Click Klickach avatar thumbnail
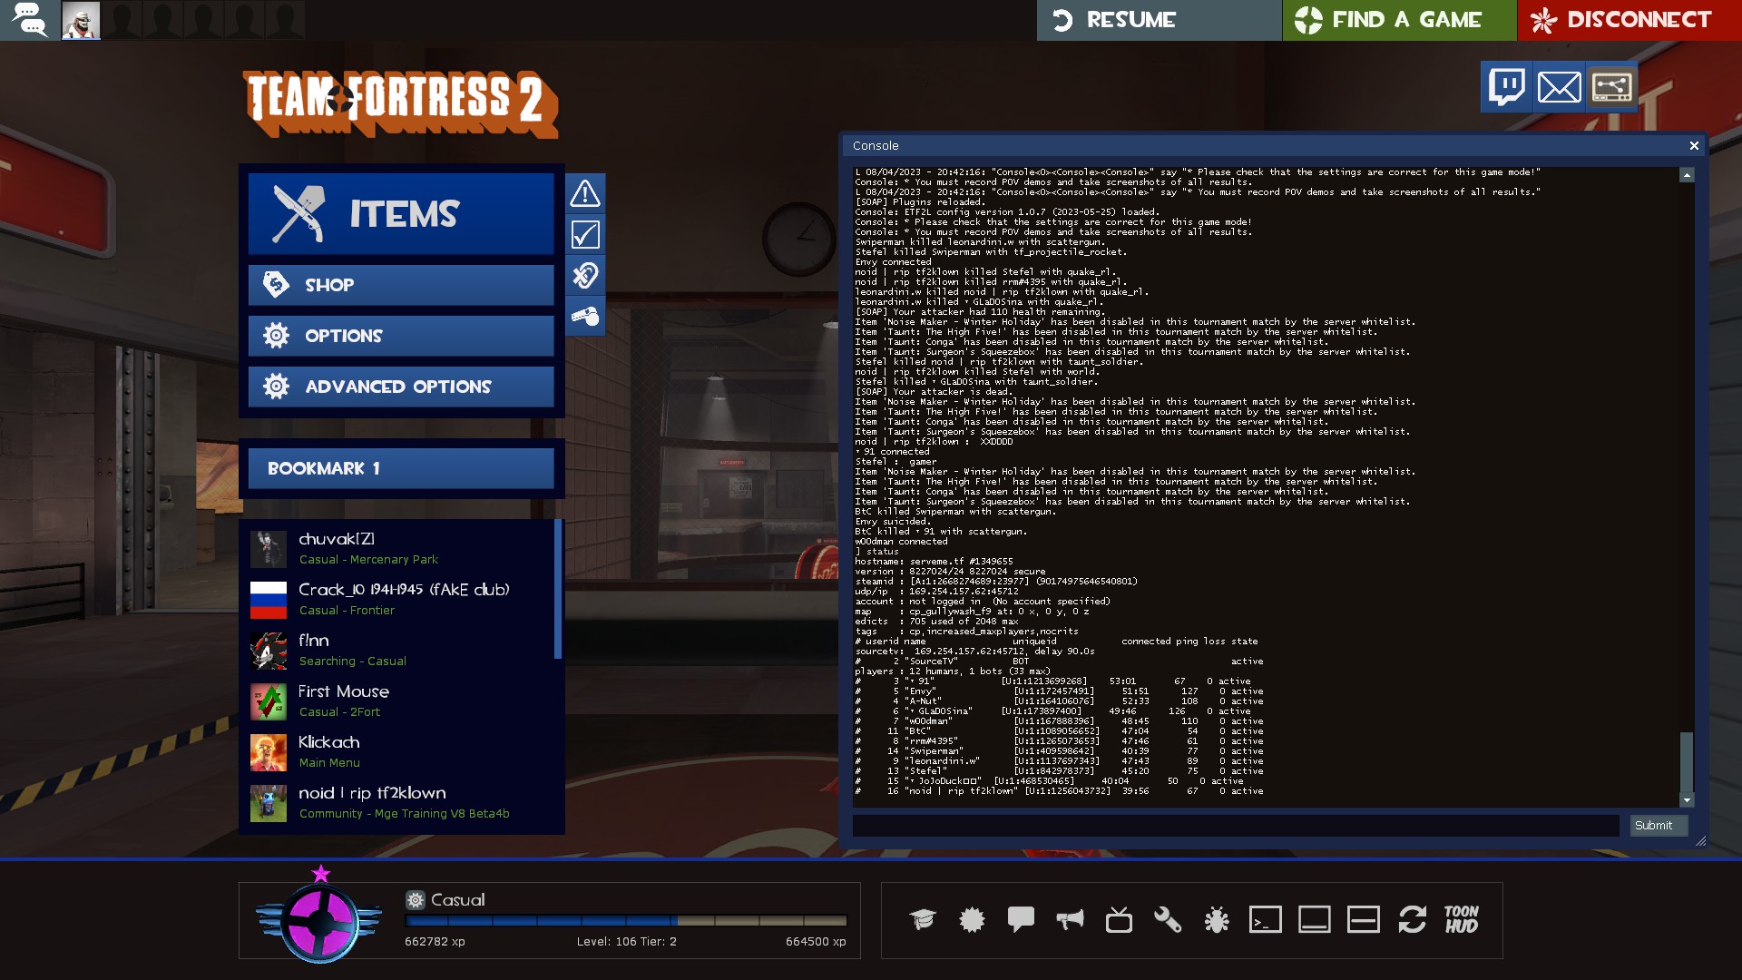Viewport: 1742px width, 980px height. 269,752
